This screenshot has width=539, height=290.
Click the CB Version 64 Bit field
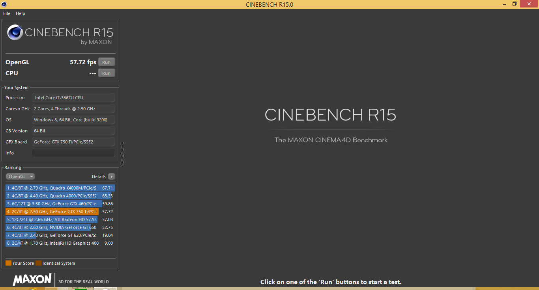point(73,131)
